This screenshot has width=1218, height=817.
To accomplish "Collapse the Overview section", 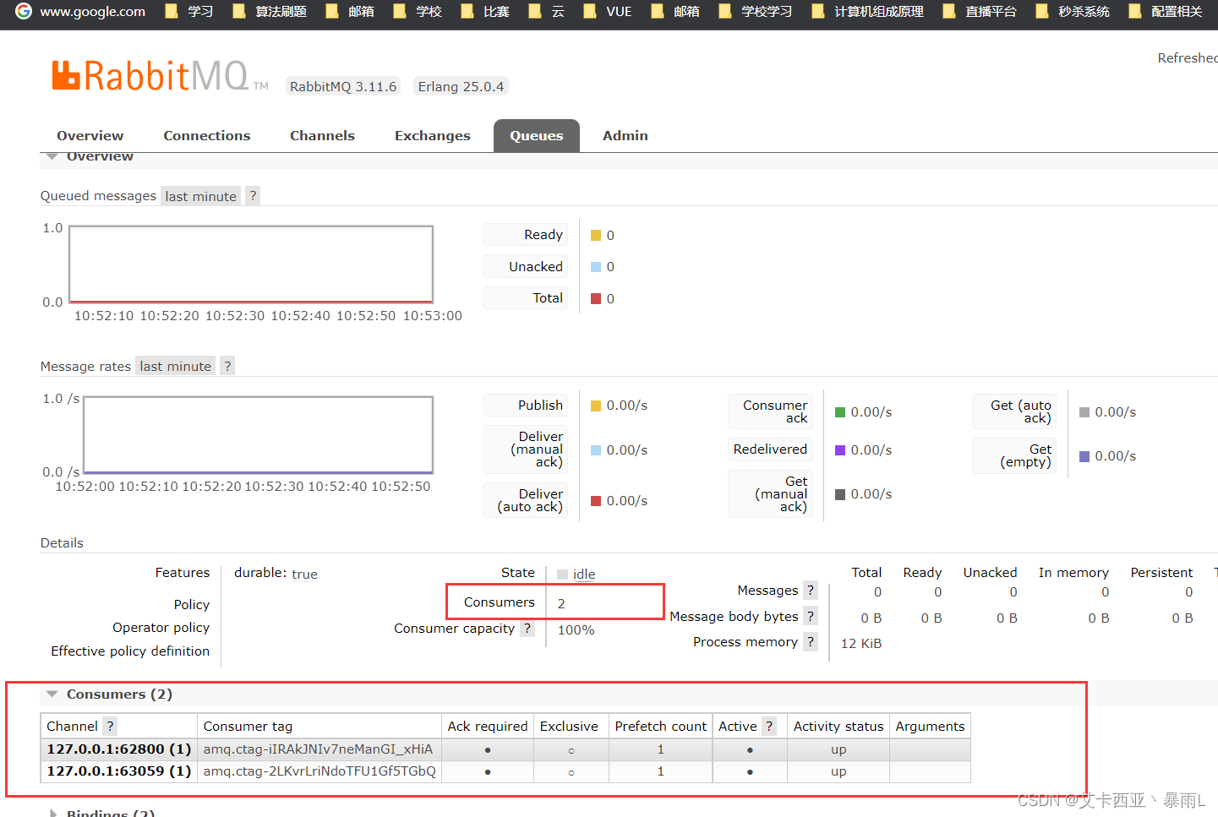I will coord(90,156).
